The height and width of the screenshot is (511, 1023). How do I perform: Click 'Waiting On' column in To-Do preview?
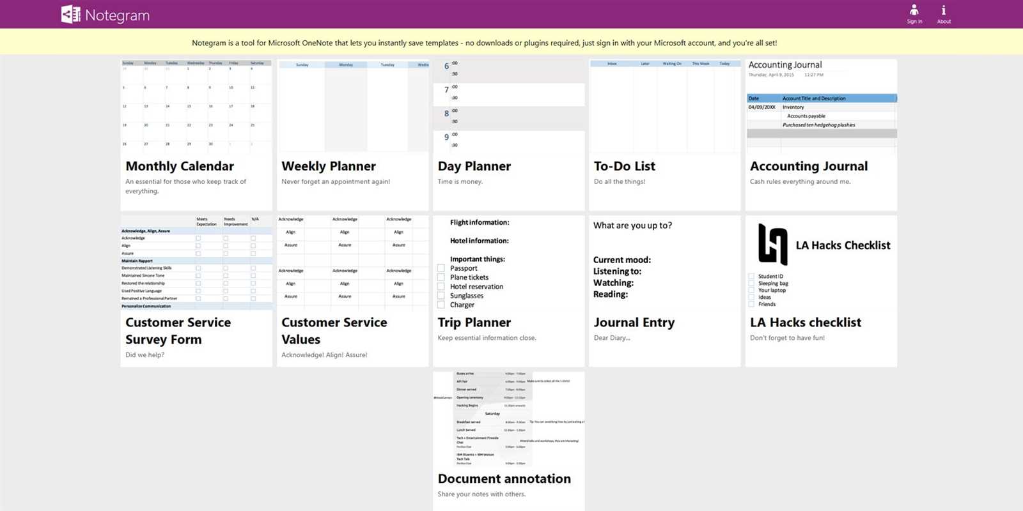click(672, 64)
